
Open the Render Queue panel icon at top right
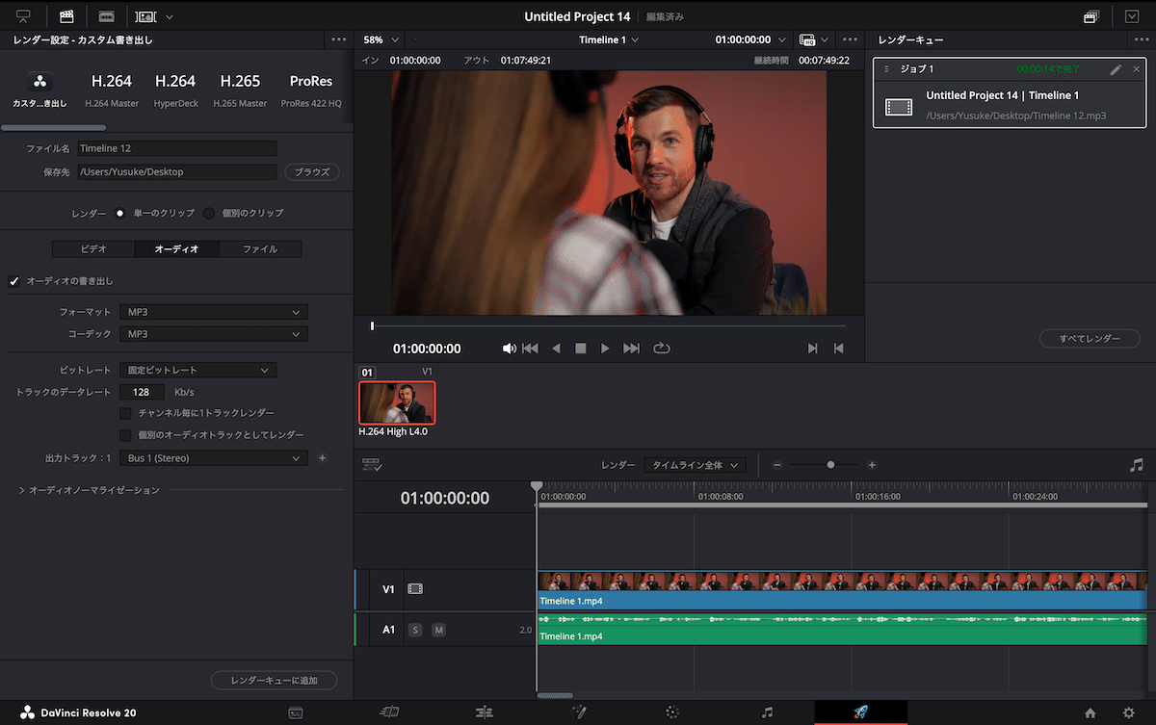point(1091,16)
